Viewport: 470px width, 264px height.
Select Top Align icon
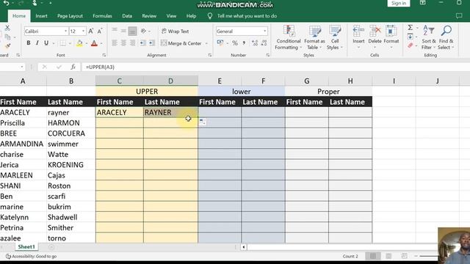[x=115, y=31]
